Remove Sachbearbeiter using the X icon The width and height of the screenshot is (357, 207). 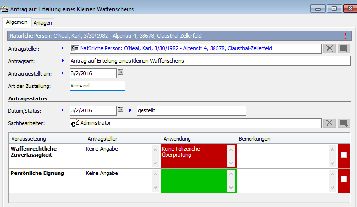pos(329,123)
